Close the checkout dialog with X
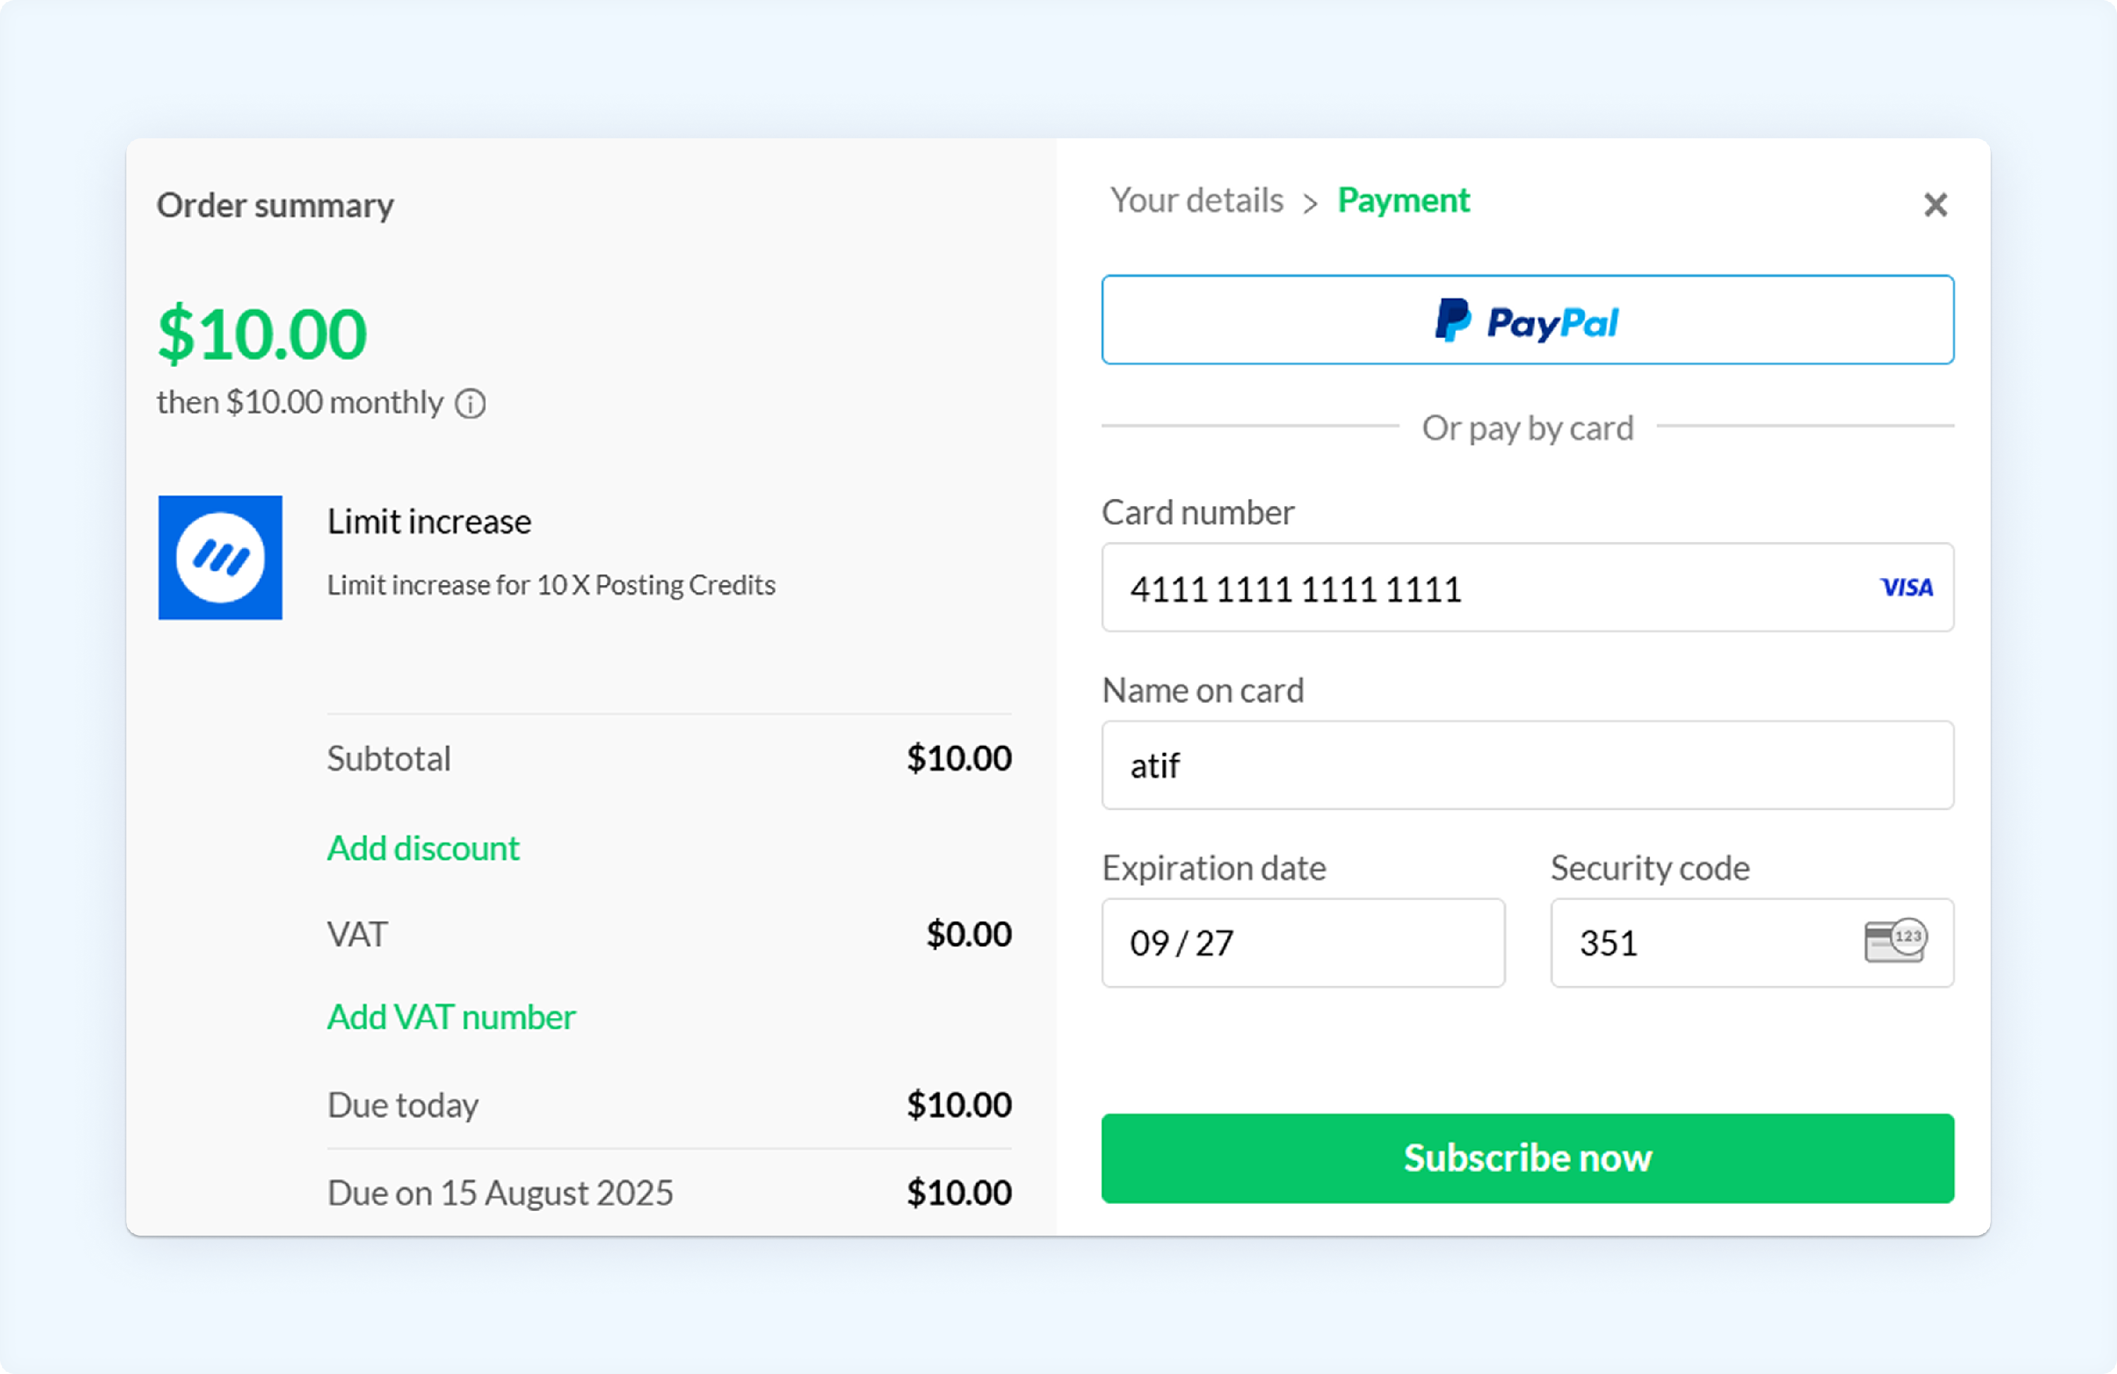The image size is (2117, 1374). point(1936,205)
